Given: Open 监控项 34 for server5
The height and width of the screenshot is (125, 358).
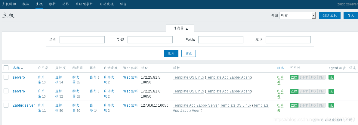Looking at the screenshot, I should 59,80.
